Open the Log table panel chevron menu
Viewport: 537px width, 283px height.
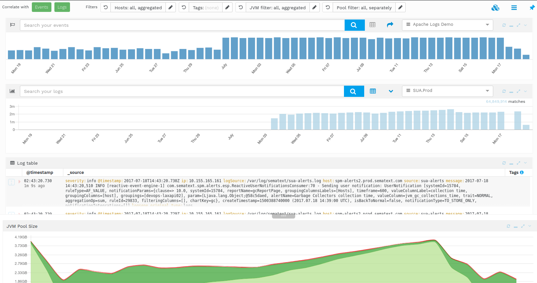tap(525, 163)
